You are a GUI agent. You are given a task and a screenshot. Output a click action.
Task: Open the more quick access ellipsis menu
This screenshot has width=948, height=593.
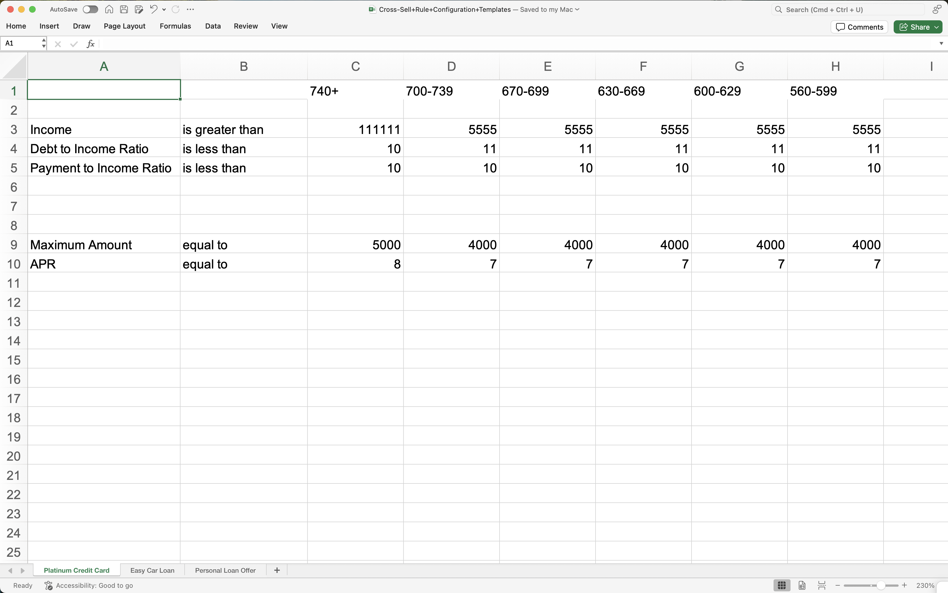point(190,9)
